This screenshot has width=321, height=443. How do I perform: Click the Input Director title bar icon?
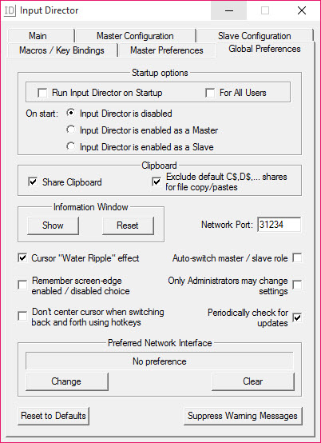(10, 10)
